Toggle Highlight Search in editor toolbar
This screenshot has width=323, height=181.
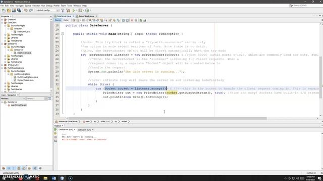click(101, 20)
